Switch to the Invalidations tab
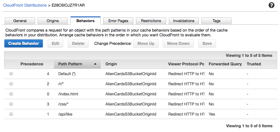 click(x=184, y=21)
